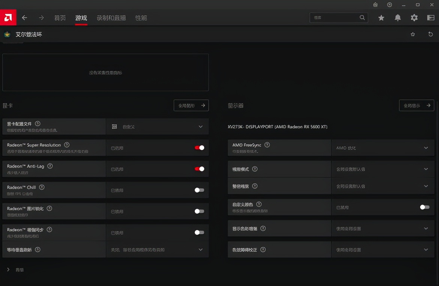The width and height of the screenshot is (439, 286).
Task: Click the reset icon near the game title
Action: point(430,34)
